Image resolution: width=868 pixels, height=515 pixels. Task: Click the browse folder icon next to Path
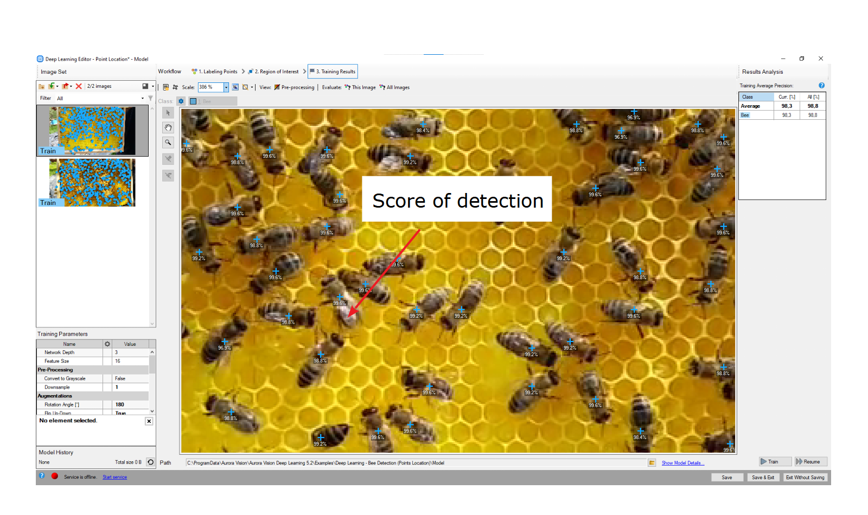coord(652,463)
